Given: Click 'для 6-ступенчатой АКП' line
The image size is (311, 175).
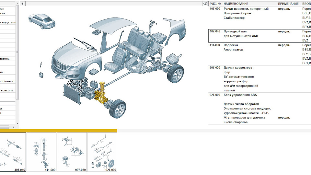Looking at the screenshot, I should 241,36.
